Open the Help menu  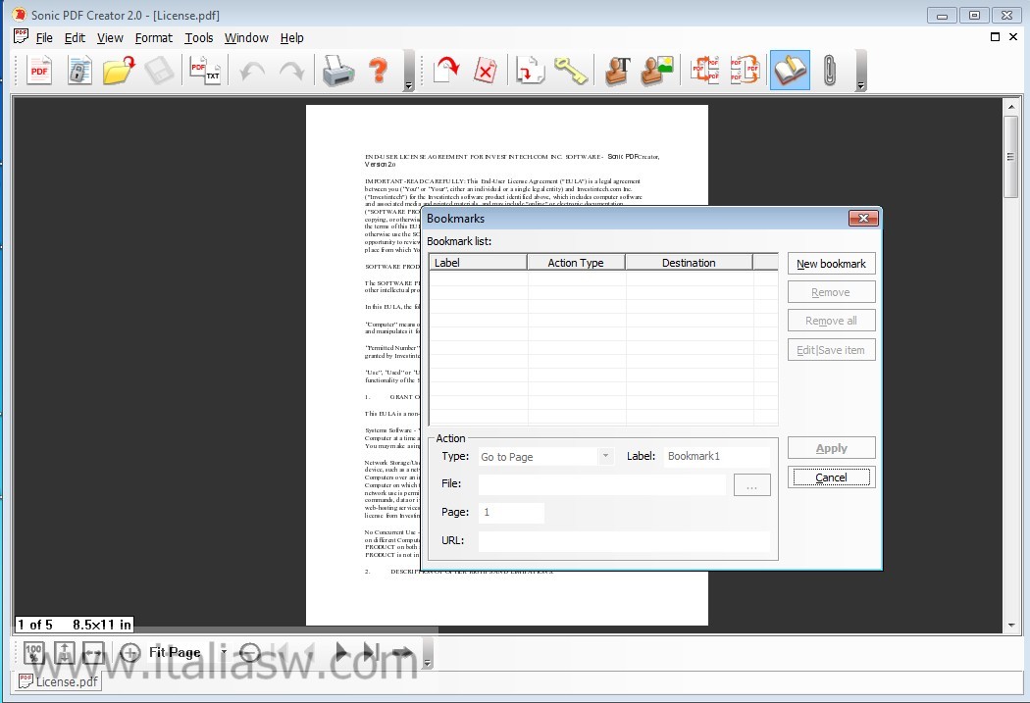tap(291, 38)
